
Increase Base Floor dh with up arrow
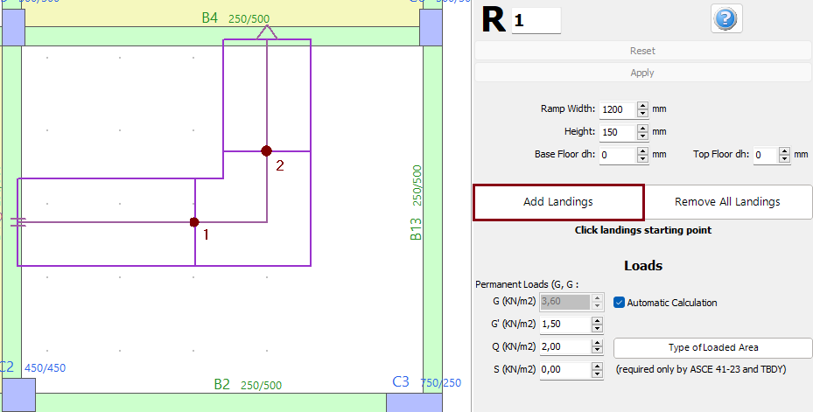coord(642,150)
